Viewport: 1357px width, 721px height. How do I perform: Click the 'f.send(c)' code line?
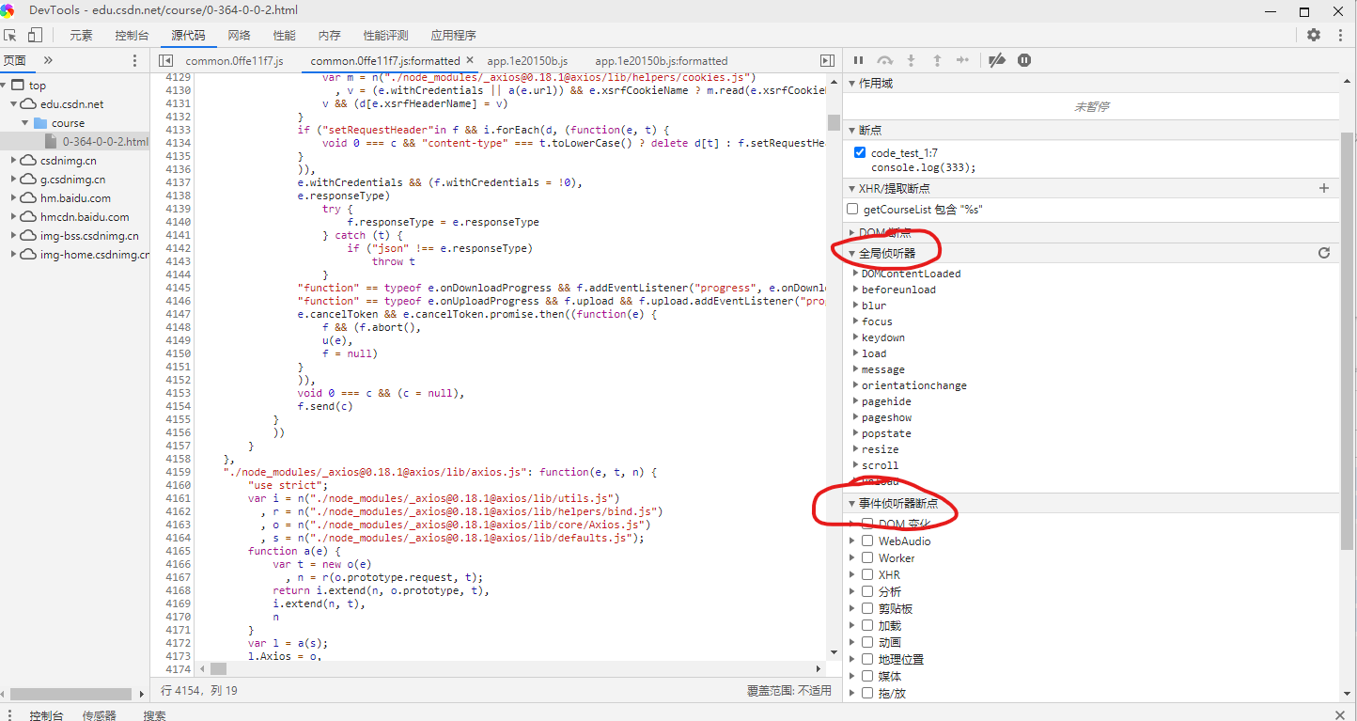tap(325, 406)
